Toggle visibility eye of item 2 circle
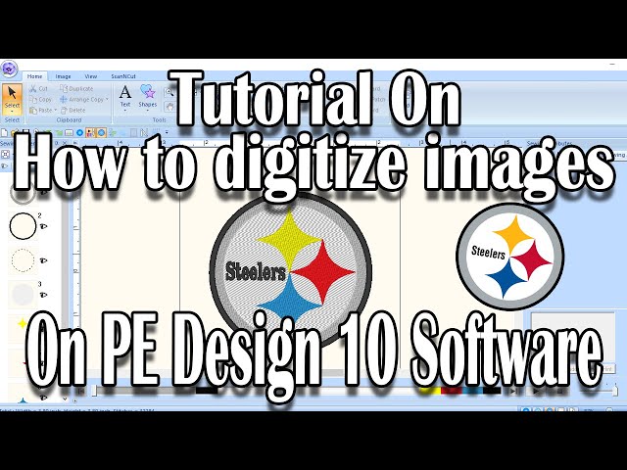This screenshot has height=470, width=627. [43, 226]
